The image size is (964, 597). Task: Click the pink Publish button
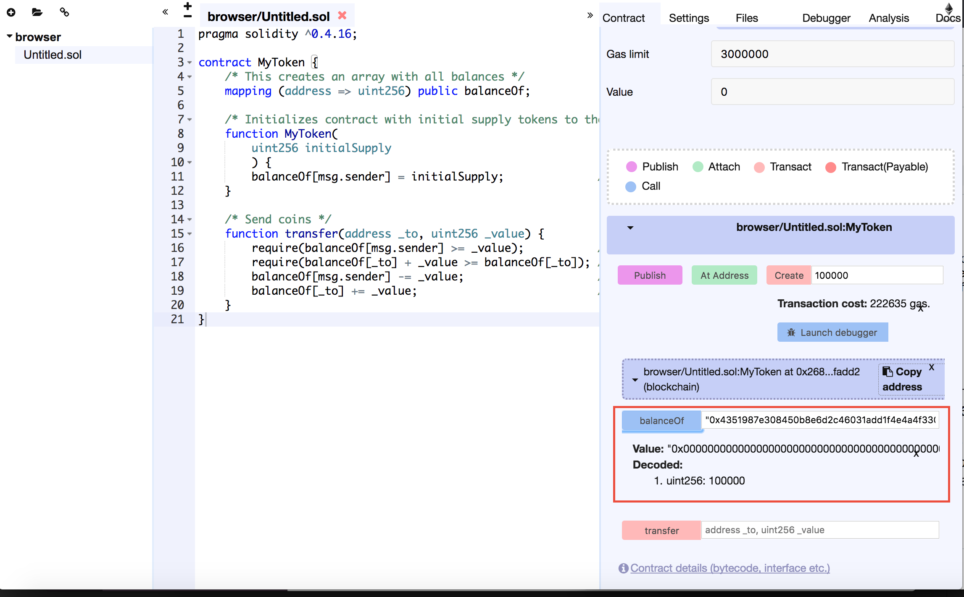[x=650, y=275]
